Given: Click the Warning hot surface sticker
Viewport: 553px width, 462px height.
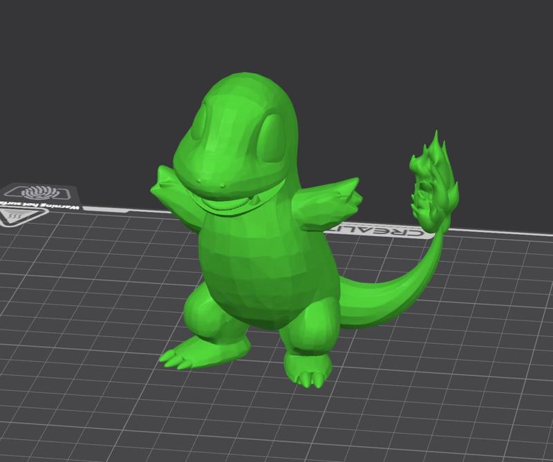Looking at the screenshot, I should click(x=29, y=203).
